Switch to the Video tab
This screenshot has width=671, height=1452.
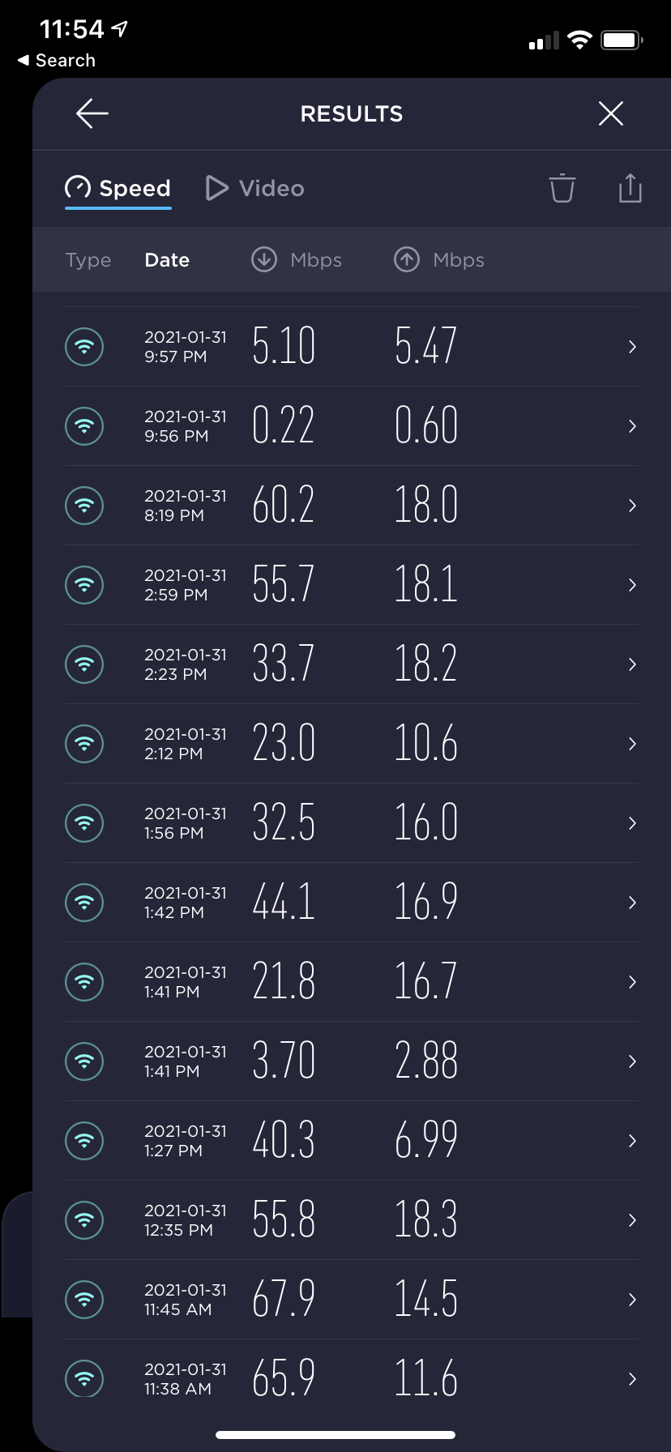click(x=255, y=188)
